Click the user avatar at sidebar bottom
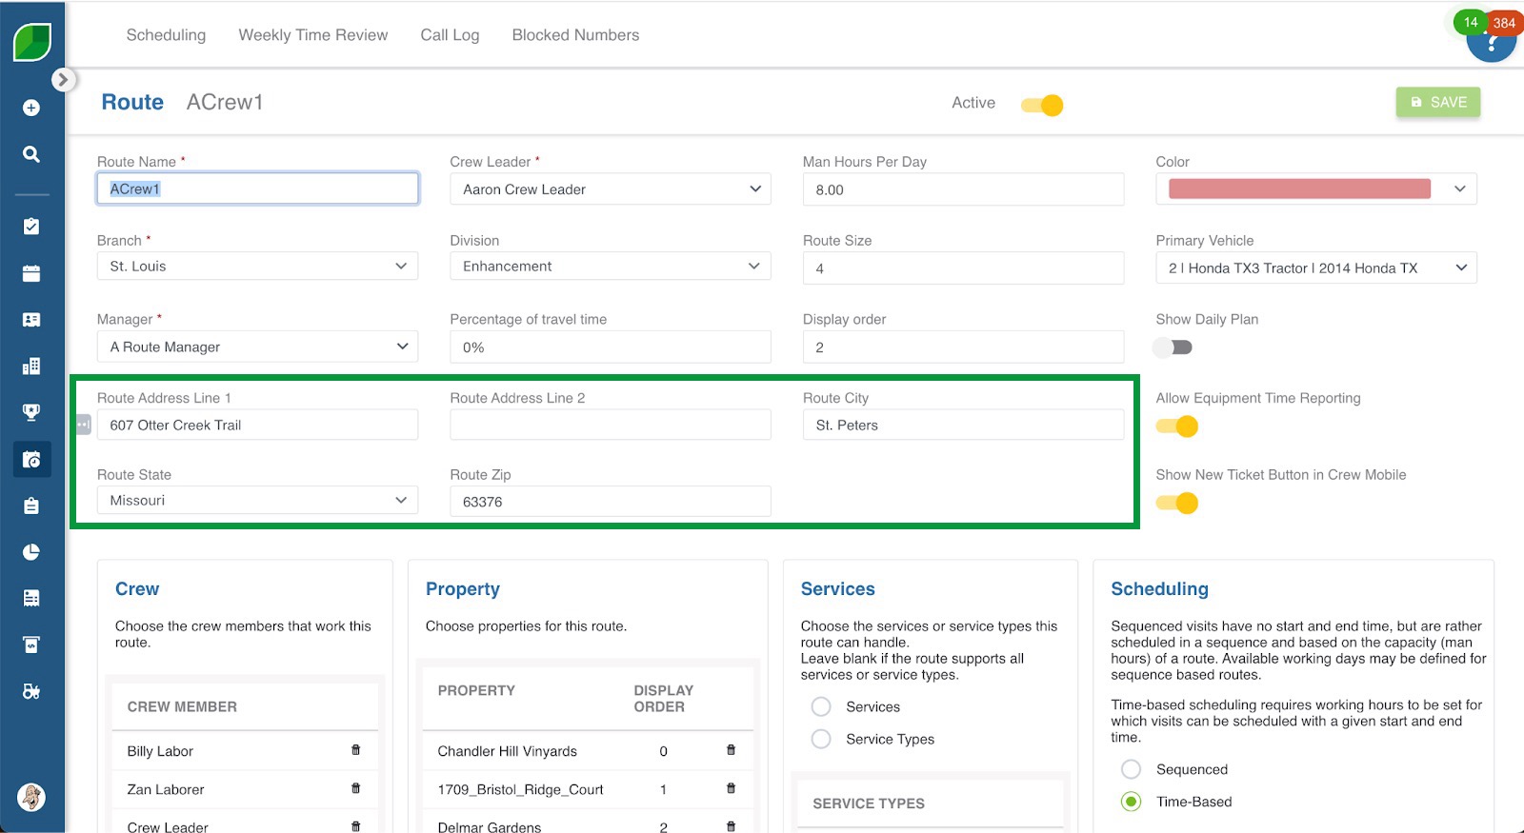 31,797
